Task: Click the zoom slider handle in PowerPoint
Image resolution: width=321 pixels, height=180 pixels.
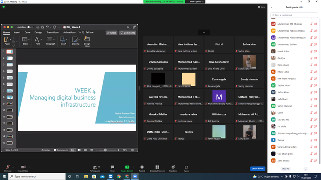Action: [x=105, y=150]
